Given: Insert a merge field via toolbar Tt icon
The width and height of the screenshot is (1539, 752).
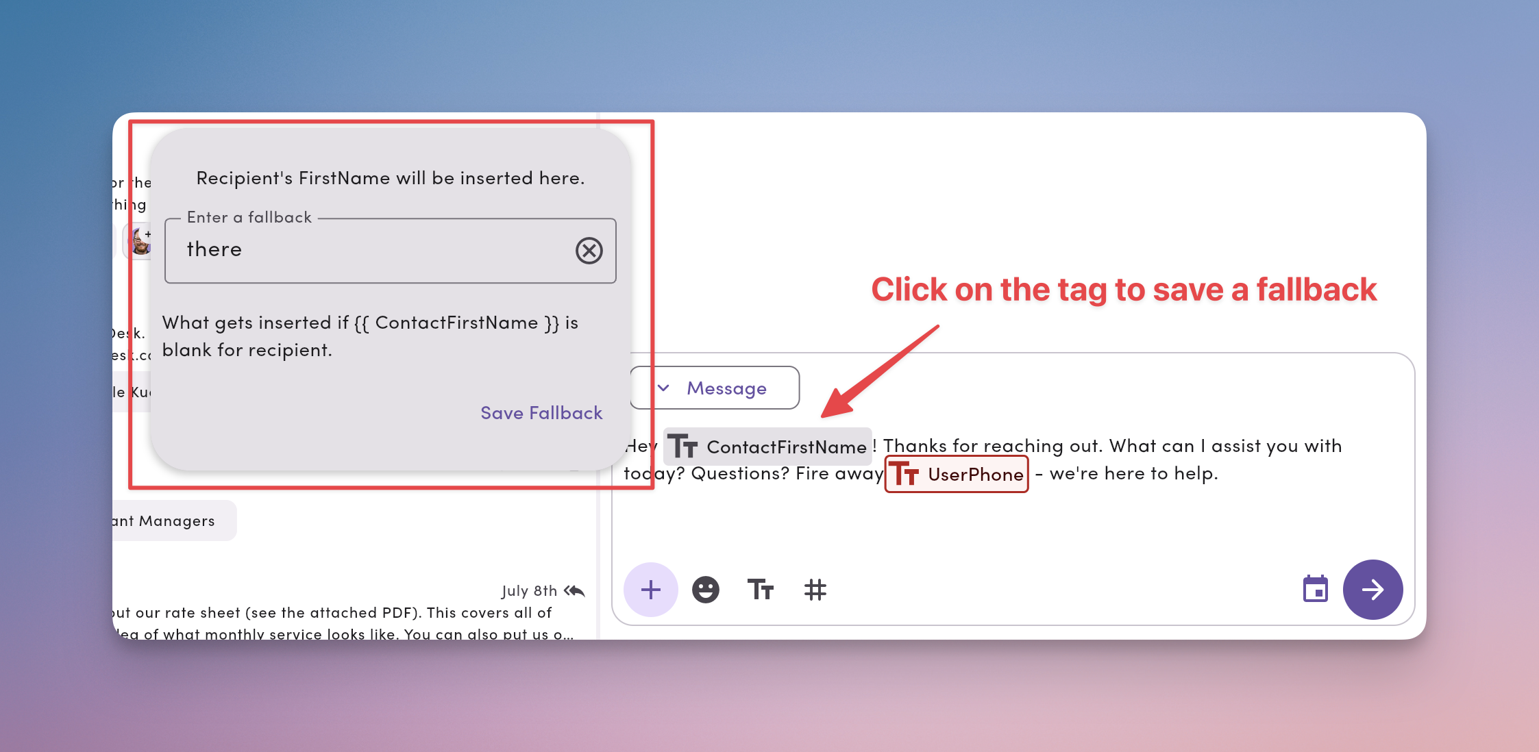Looking at the screenshot, I should [x=760, y=590].
